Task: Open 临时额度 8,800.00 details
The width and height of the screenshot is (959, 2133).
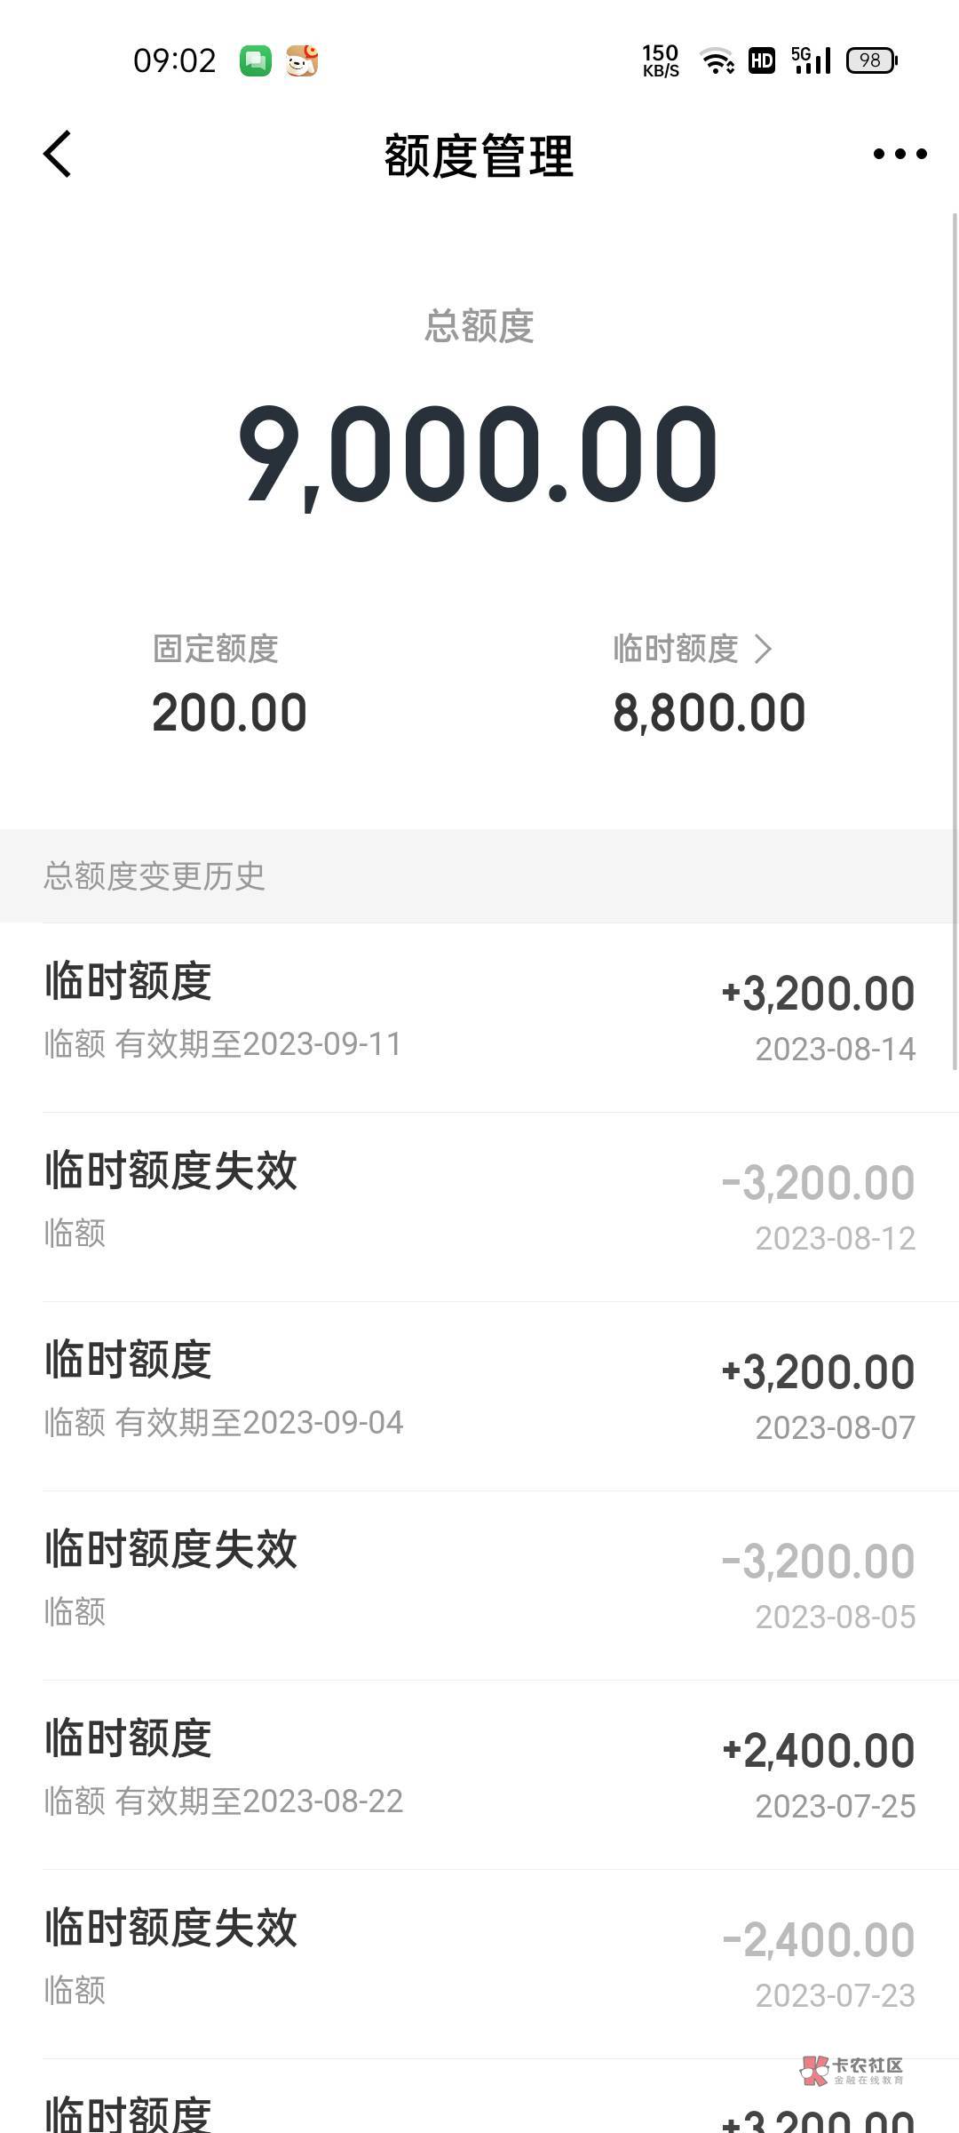Action: 709,713
